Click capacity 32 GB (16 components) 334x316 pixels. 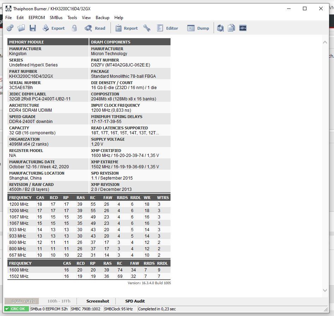32,133
